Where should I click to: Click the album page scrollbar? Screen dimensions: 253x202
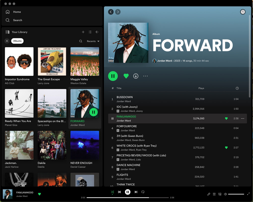click(249, 56)
